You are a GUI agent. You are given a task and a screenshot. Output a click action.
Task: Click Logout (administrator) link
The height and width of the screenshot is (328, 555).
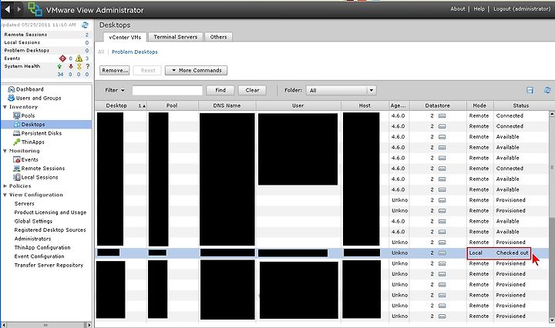pyautogui.click(x=522, y=8)
